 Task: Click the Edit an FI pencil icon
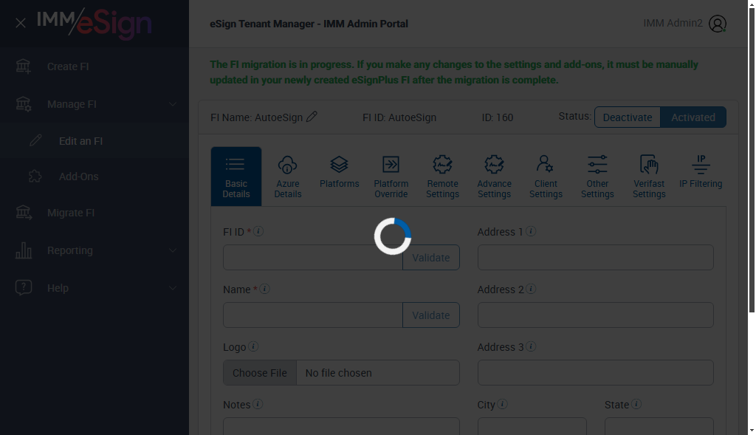[x=35, y=140]
